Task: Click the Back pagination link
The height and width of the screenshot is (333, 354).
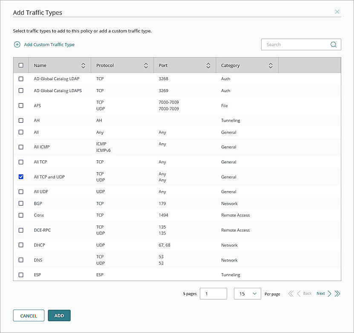Action: coord(307,293)
